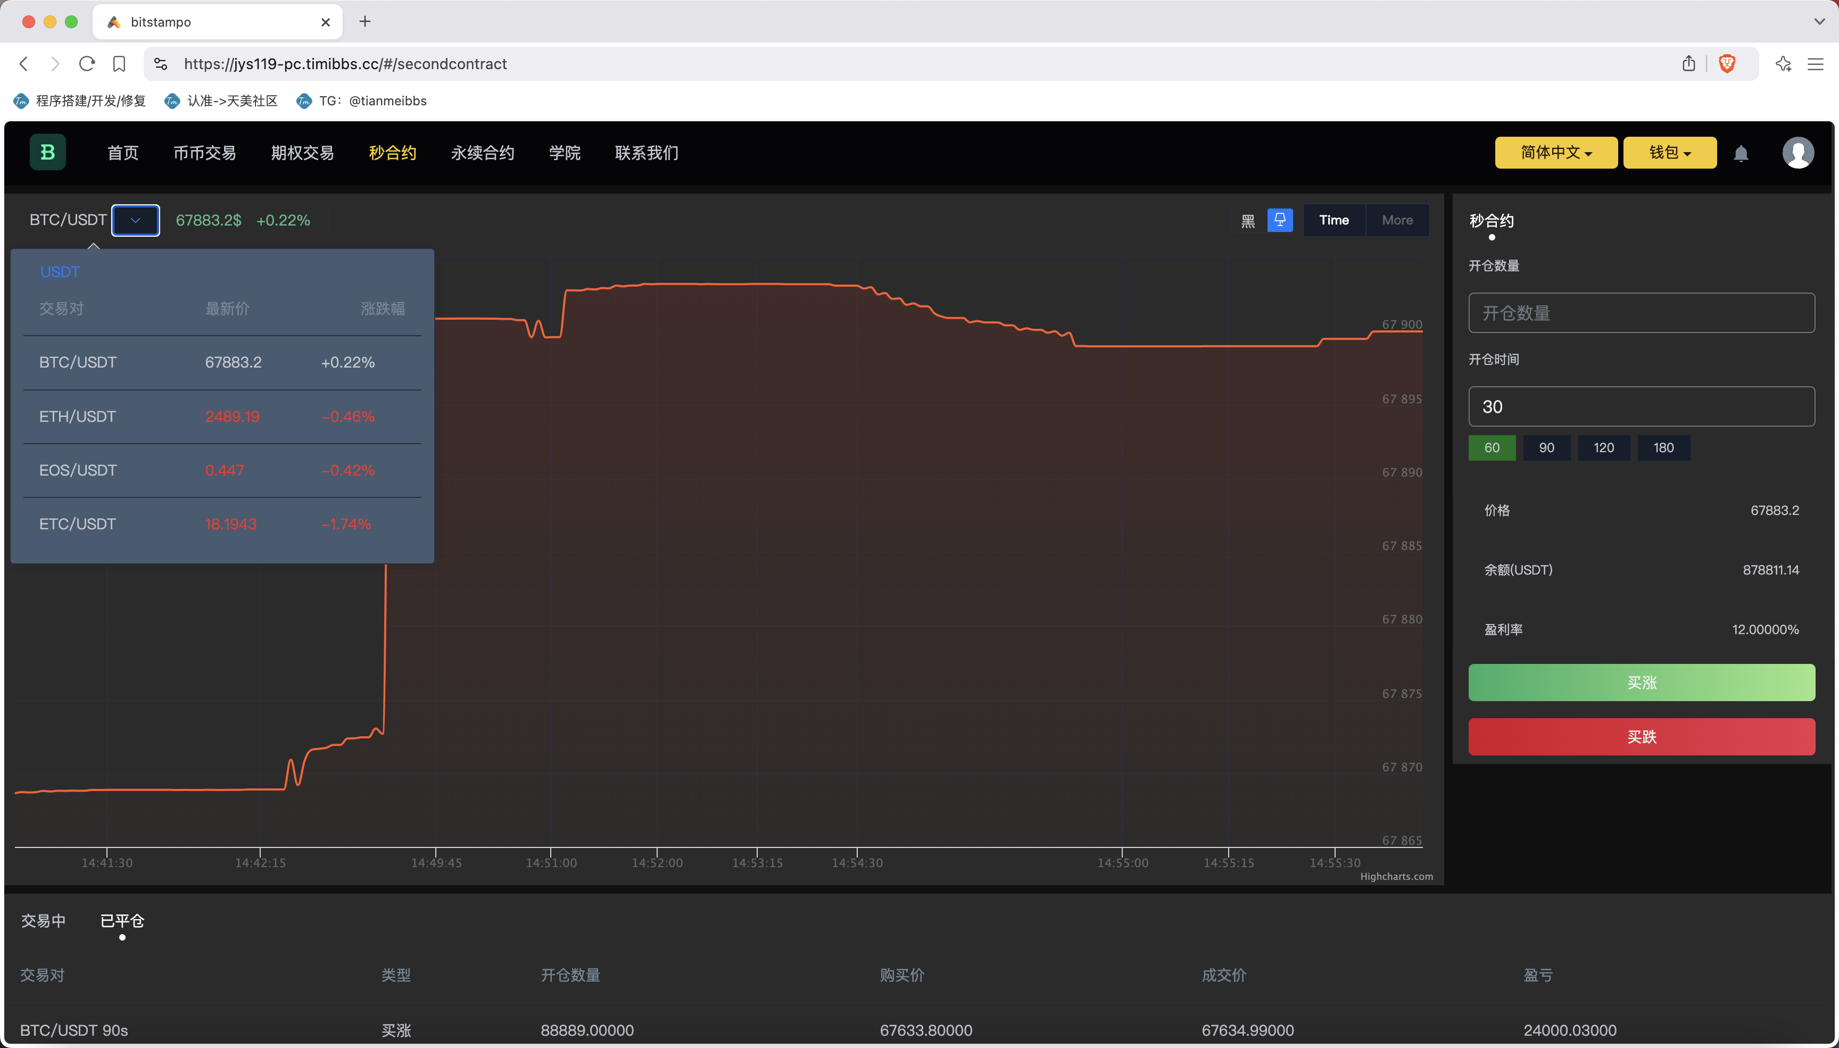
Task: Select the USDT tab in pair list
Action: pos(60,272)
